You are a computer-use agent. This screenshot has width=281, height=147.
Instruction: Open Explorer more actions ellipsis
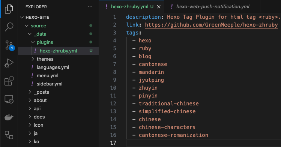(90, 7)
